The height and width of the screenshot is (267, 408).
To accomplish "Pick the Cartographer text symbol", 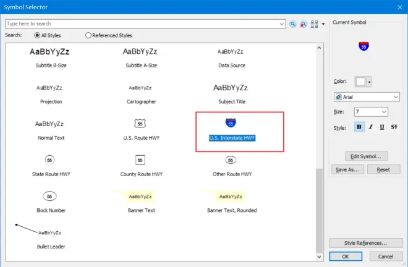I will [x=140, y=88].
